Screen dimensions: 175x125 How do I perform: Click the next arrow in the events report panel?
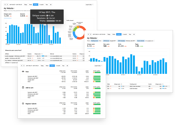[x=24, y=66]
